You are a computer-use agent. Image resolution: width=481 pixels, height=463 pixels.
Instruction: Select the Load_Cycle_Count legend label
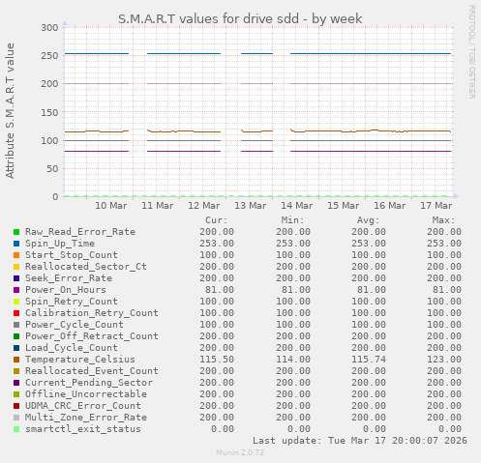pyautogui.click(x=72, y=348)
